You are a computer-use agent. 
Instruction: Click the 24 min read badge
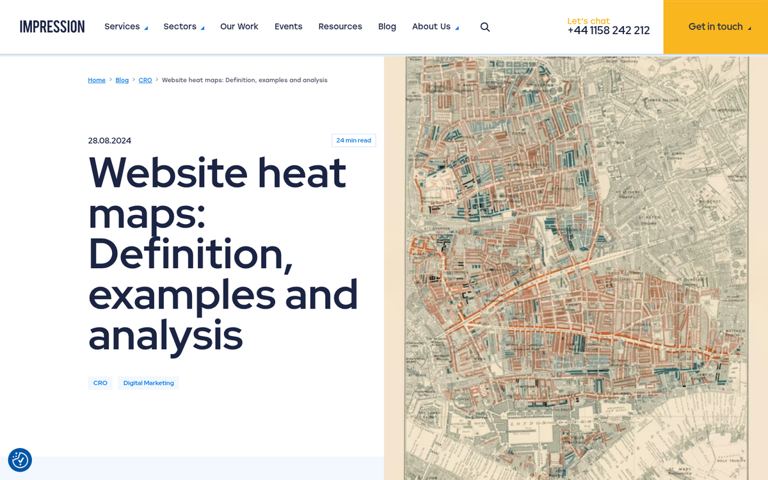[353, 140]
